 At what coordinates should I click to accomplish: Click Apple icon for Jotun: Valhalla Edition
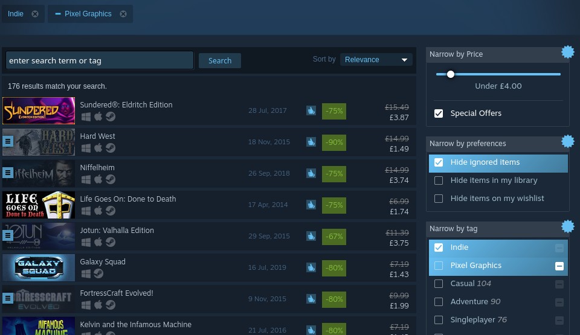tap(98, 242)
